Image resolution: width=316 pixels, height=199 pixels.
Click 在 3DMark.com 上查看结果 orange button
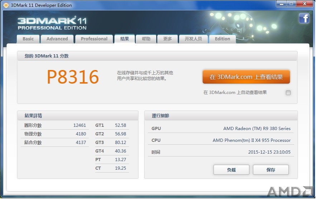[x=246, y=77]
